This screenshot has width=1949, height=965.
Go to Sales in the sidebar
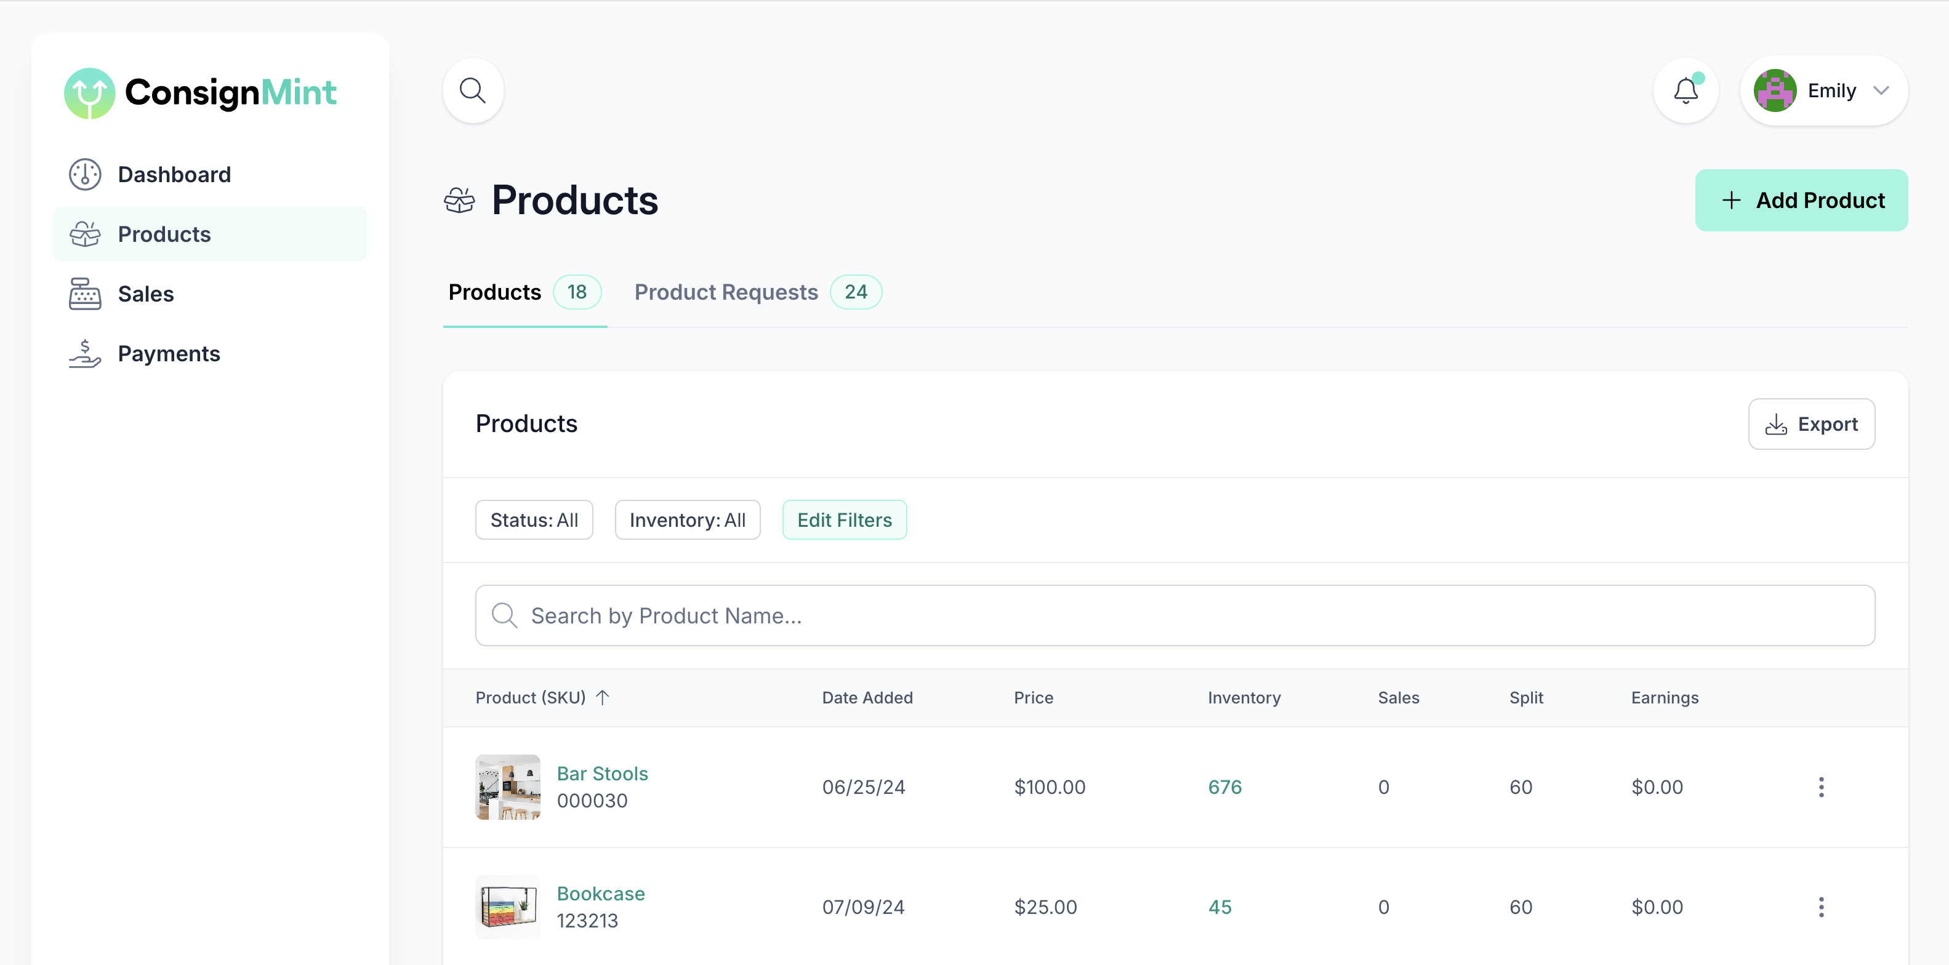[145, 294]
